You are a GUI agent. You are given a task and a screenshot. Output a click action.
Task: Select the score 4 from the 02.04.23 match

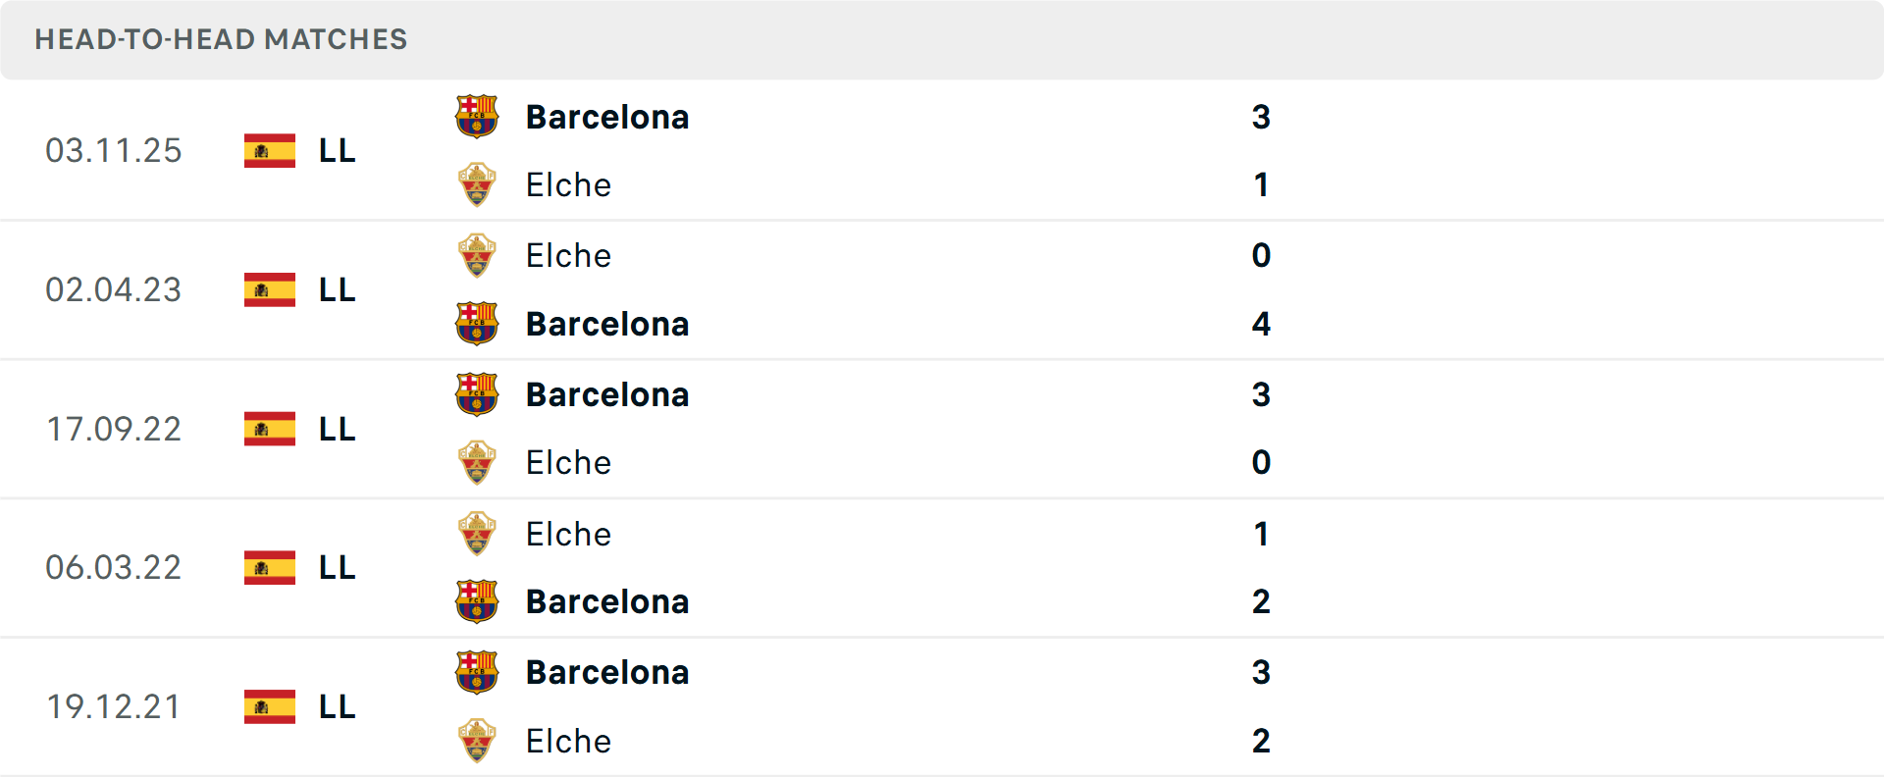coord(1261,324)
